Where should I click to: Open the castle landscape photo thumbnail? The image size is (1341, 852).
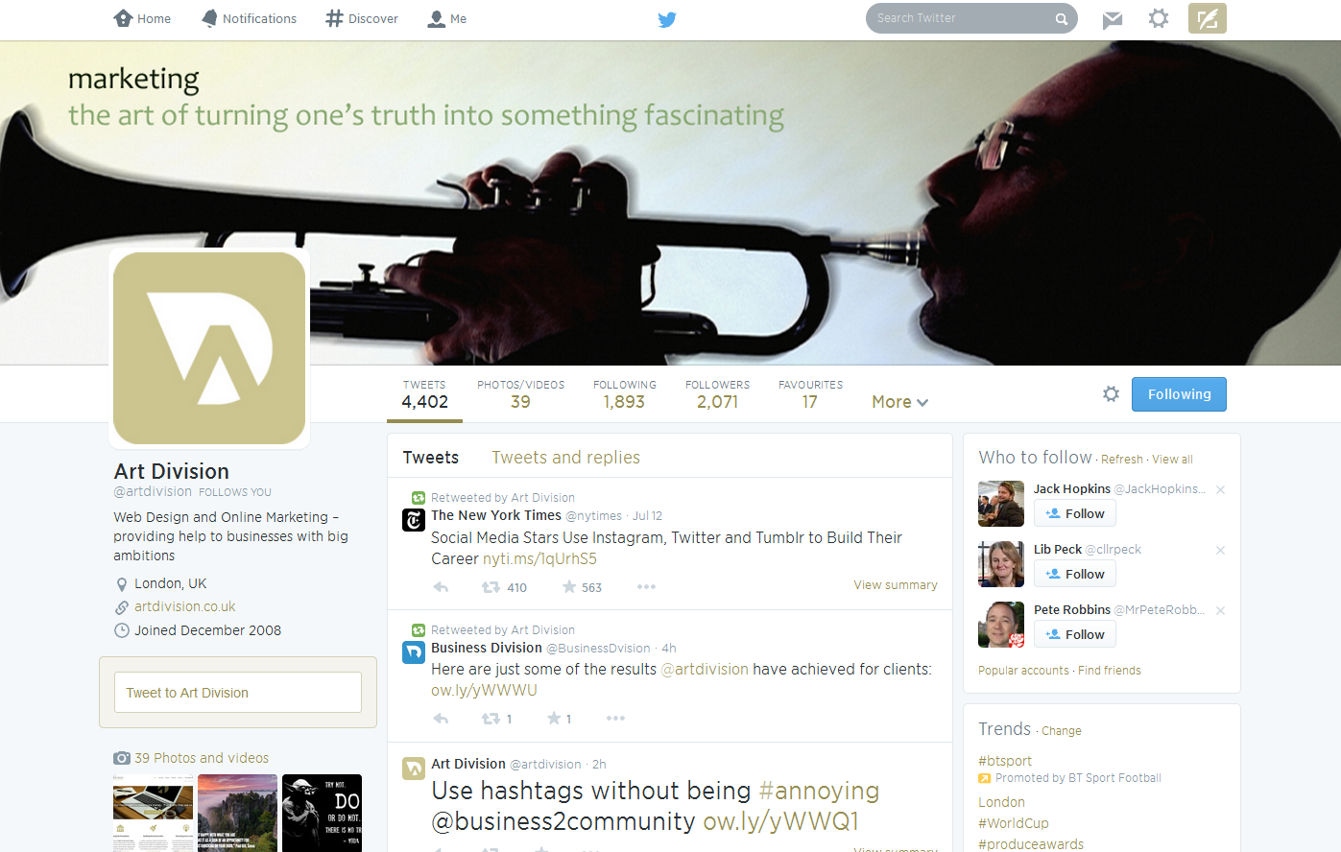237,813
